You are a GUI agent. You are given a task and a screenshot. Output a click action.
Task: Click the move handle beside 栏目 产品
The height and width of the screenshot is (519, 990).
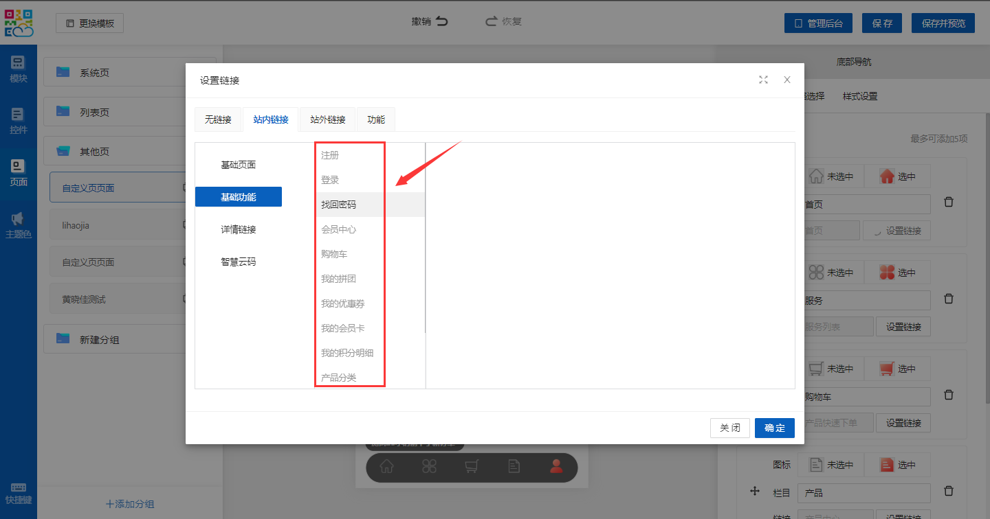coord(754,491)
